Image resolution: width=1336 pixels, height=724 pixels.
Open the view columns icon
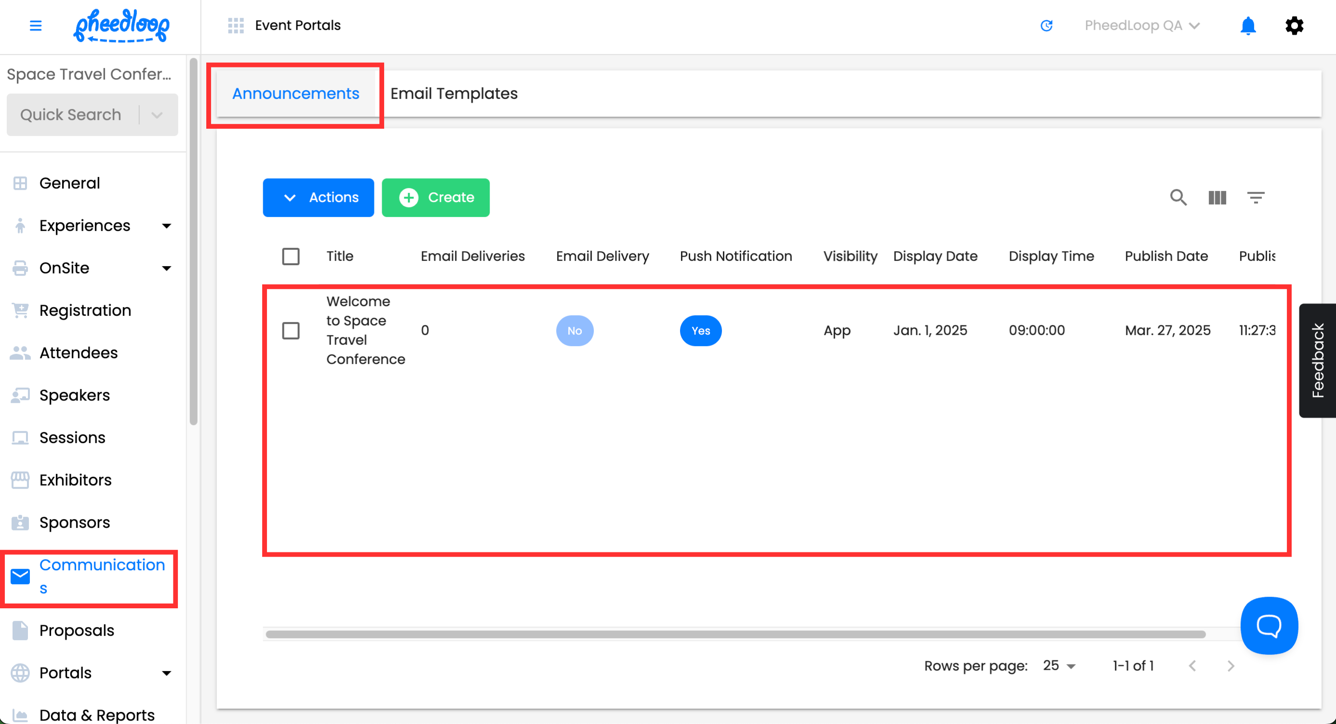click(1216, 198)
